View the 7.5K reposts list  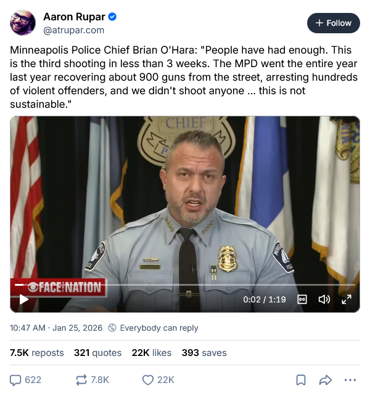point(37,353)
